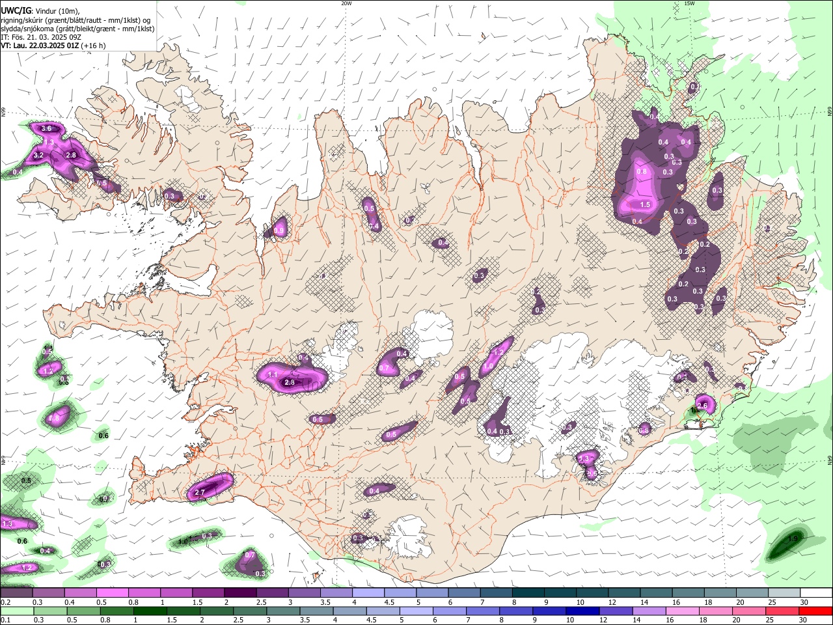Click the '3.2' snowfall value on the map
The width and height of the screenshot is (833, 625).
pos(38,156)
